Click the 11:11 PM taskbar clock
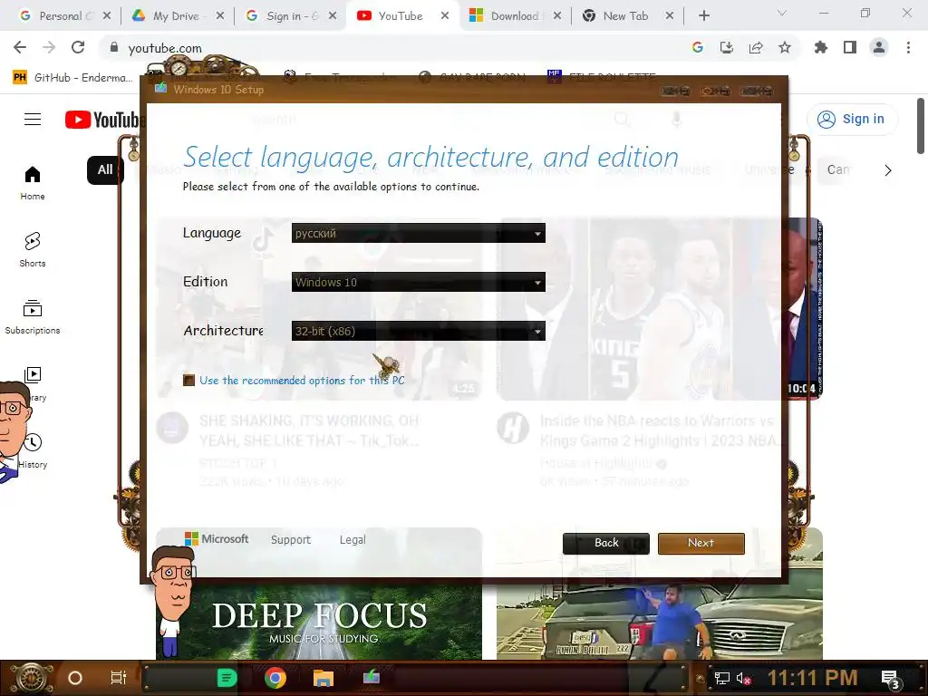 point(813,678)
